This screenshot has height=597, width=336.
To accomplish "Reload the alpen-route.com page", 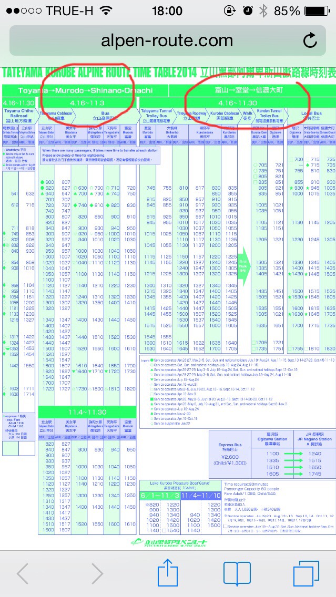I will [310, 40].
